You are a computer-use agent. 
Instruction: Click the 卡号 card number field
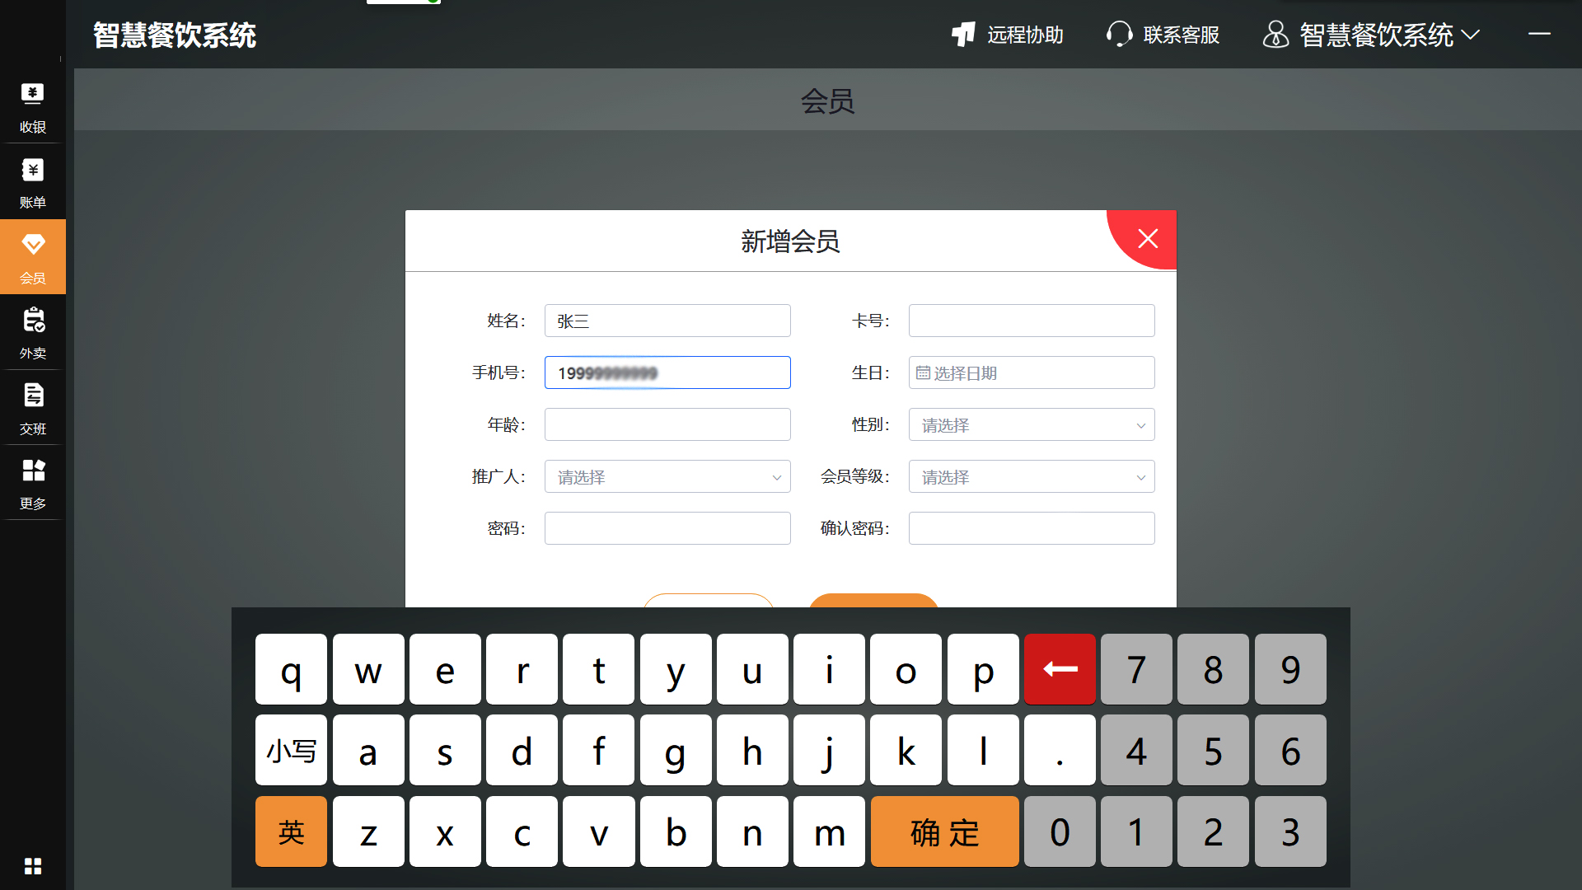pos(1032,321)
